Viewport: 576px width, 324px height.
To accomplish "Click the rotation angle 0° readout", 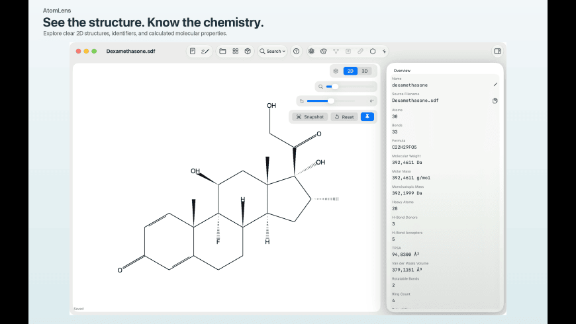I will tap(372, 101).
